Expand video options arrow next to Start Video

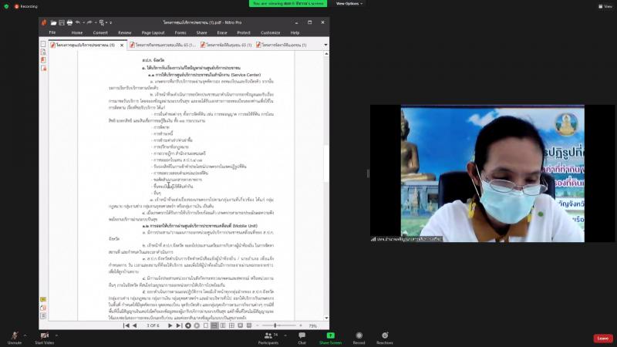[56, 335]
